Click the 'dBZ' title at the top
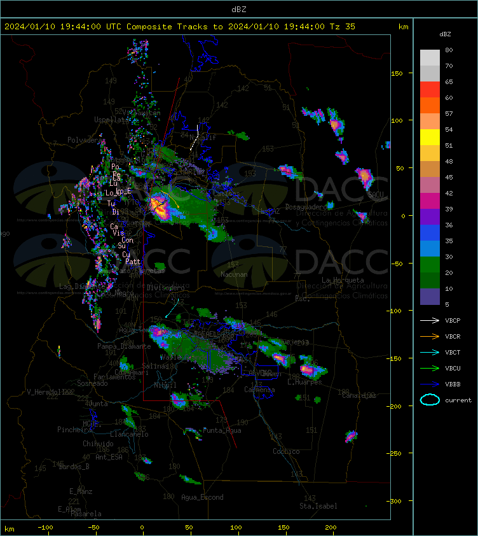The image size is (478, 536). 238,10
